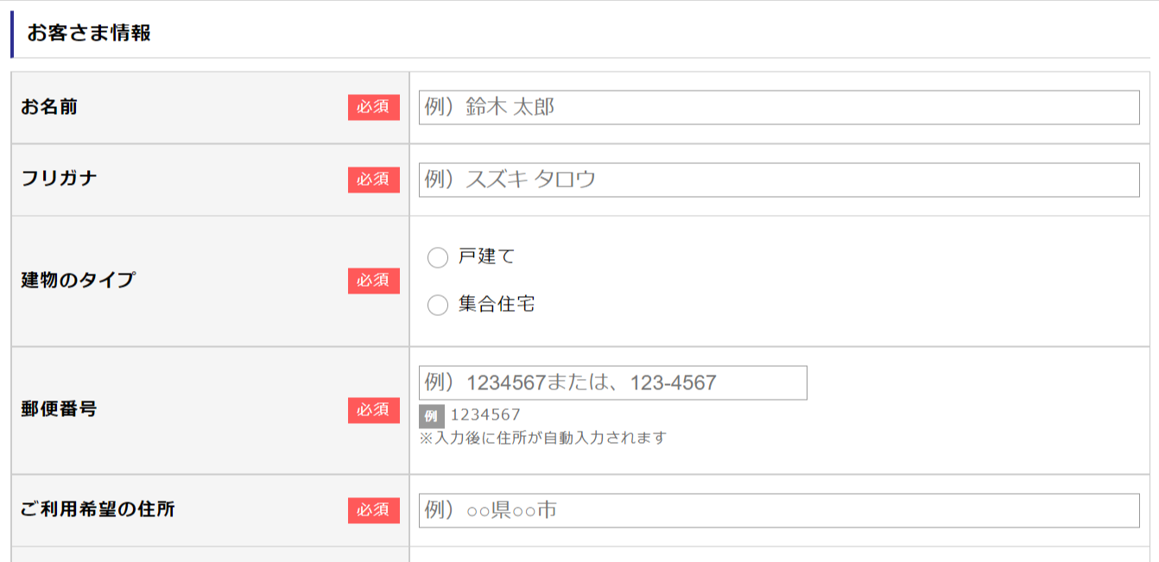The image size is (1159, 562).
Task: Click the gray 例 badge under postal code
Action: pyautogui.click(x=432, y=416)
